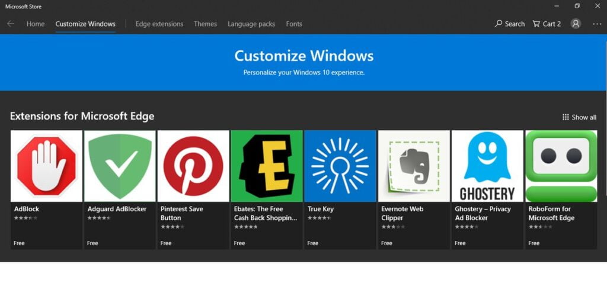Open Cart with 2 items
Viewport: 607px width, 290px height.
pos(547,24)
